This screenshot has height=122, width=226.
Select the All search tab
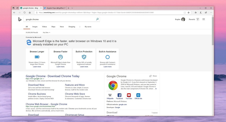(27, 27)
